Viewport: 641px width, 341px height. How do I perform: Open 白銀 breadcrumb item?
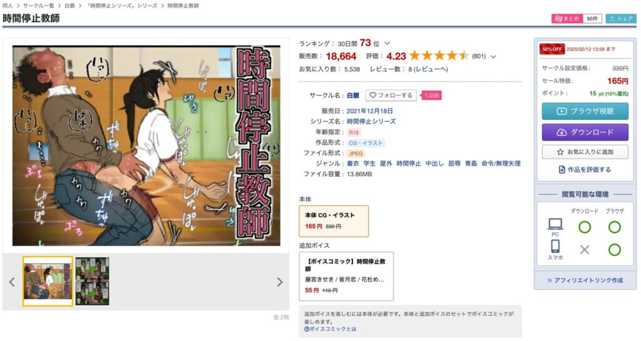pos(69,6)
